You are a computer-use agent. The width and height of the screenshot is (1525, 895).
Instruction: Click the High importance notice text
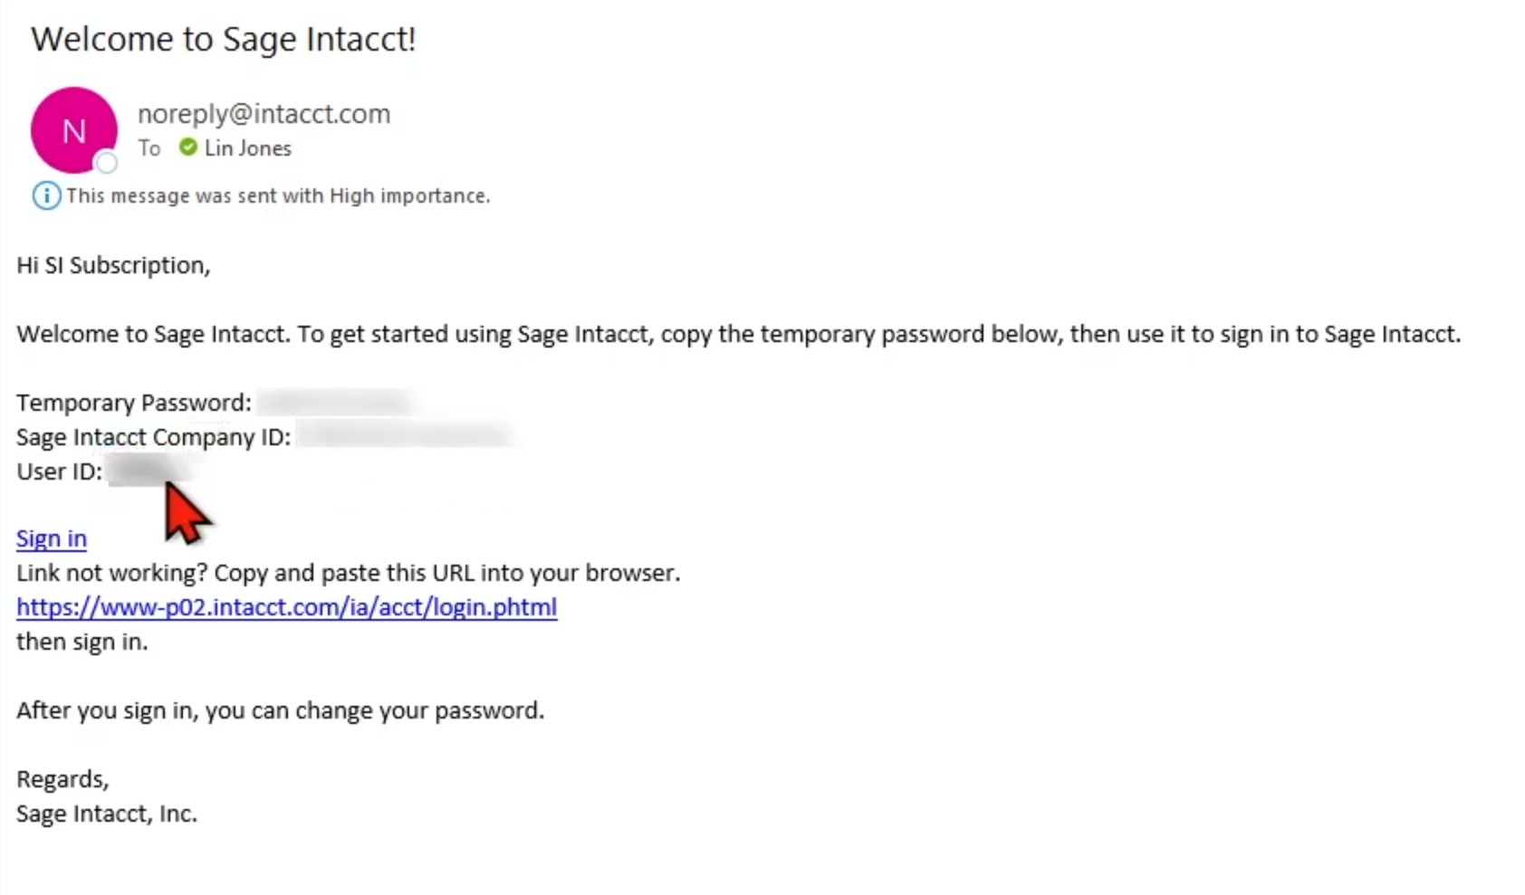pos(278,196)
